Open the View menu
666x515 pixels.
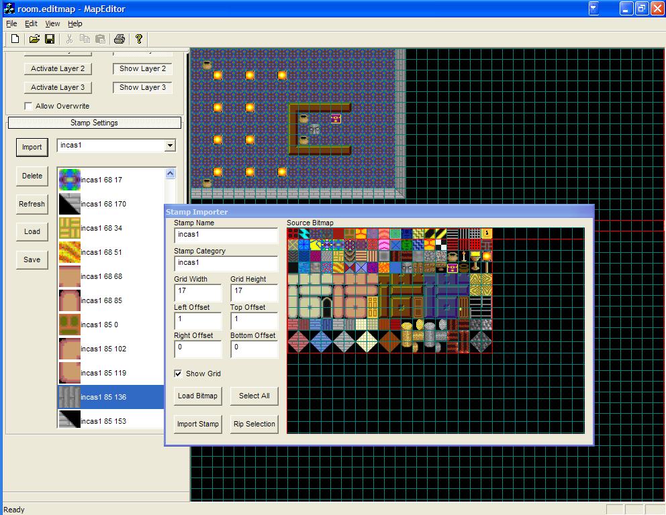pyautogui.click(x=52, y=23)
